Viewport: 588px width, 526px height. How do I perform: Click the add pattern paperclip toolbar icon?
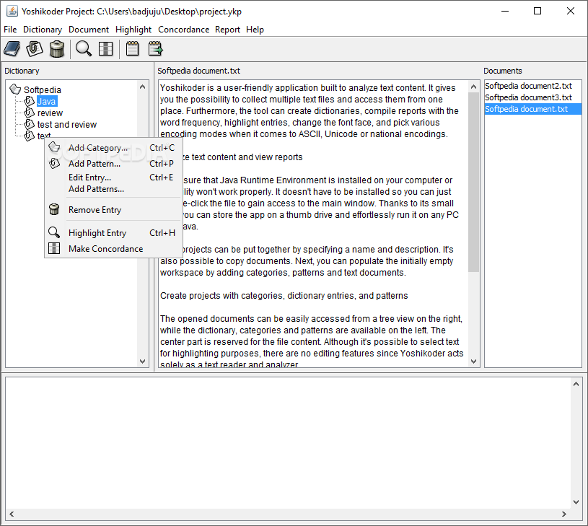pos(35,49)
